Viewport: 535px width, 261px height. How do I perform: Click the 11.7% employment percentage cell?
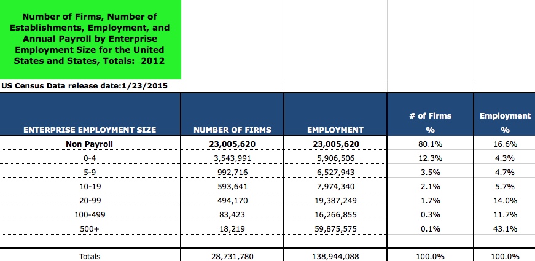[x=505, y=214]
